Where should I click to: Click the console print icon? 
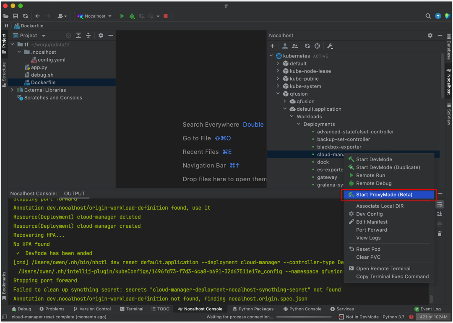440,224
